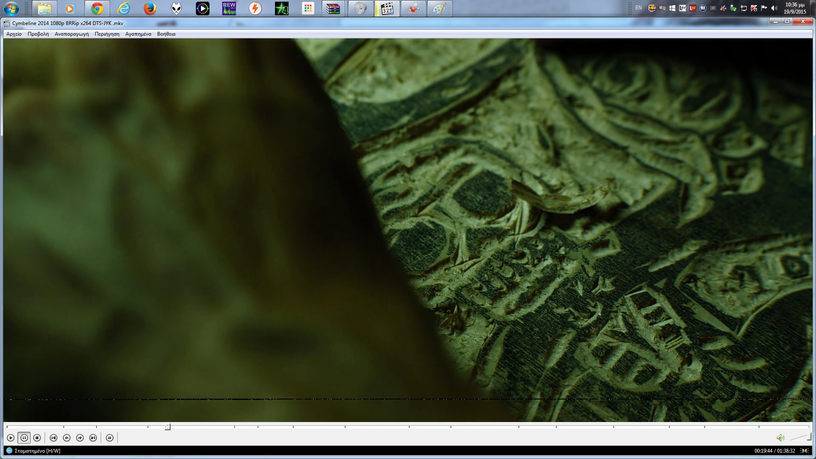Open the Αρχείο menu
The width and height of the screenshot is (816, 459).
tap(14, 34)
